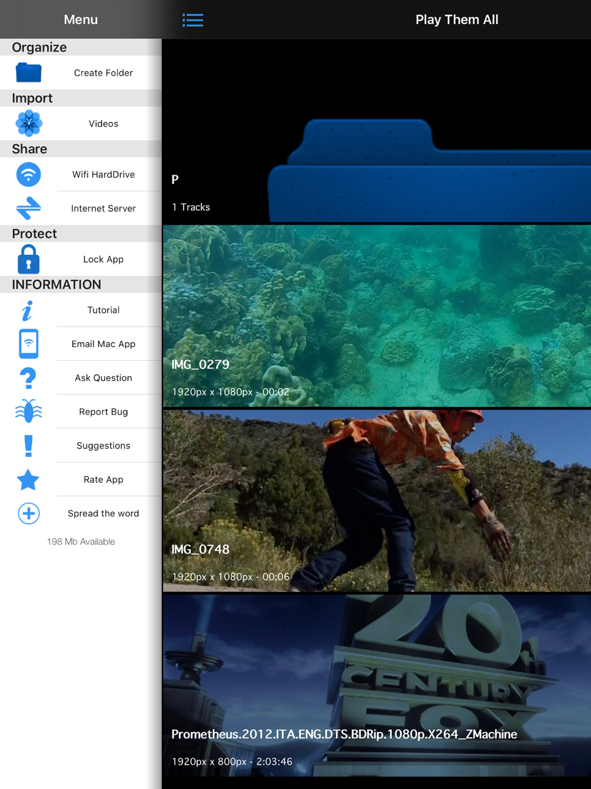The image size is (591, 789).
Task: Play video IMG_0748 thumbnail
Action: pos(377,500)
